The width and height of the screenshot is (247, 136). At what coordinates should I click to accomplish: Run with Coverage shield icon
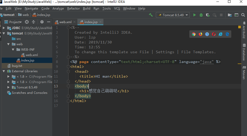pos(208,15)
